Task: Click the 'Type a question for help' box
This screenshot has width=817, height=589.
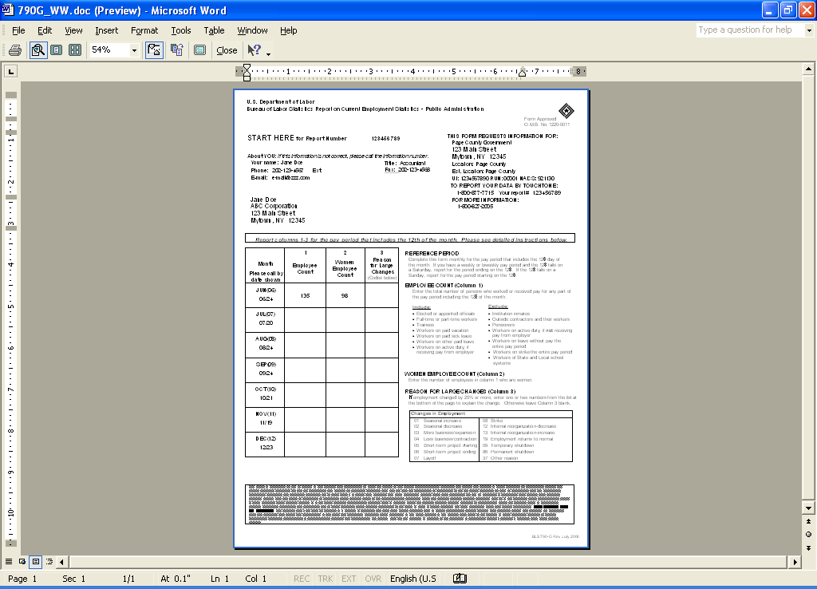Action: 748,30
